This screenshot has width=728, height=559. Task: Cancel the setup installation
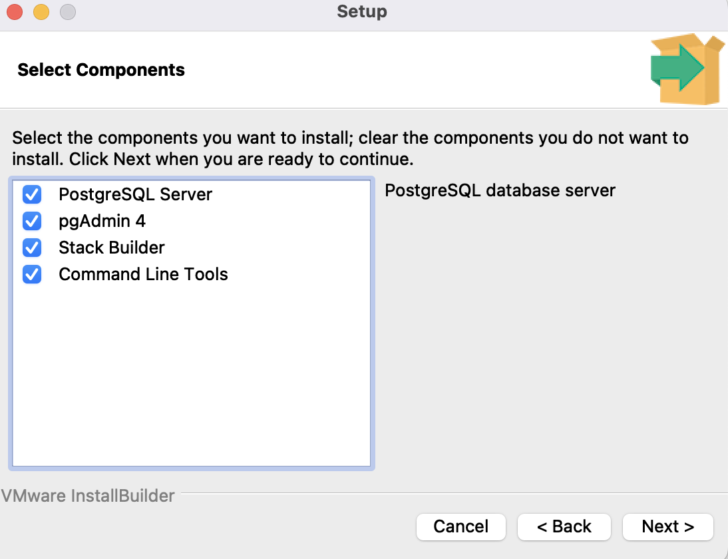pyautogui.click(x=461, y=527)
